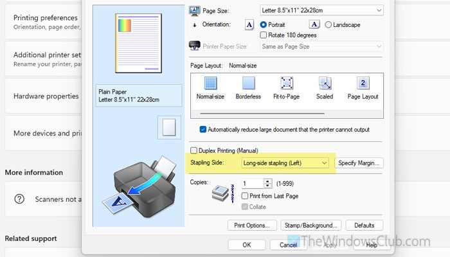Choose the Page Layout icon

click(x=363, y=83)
